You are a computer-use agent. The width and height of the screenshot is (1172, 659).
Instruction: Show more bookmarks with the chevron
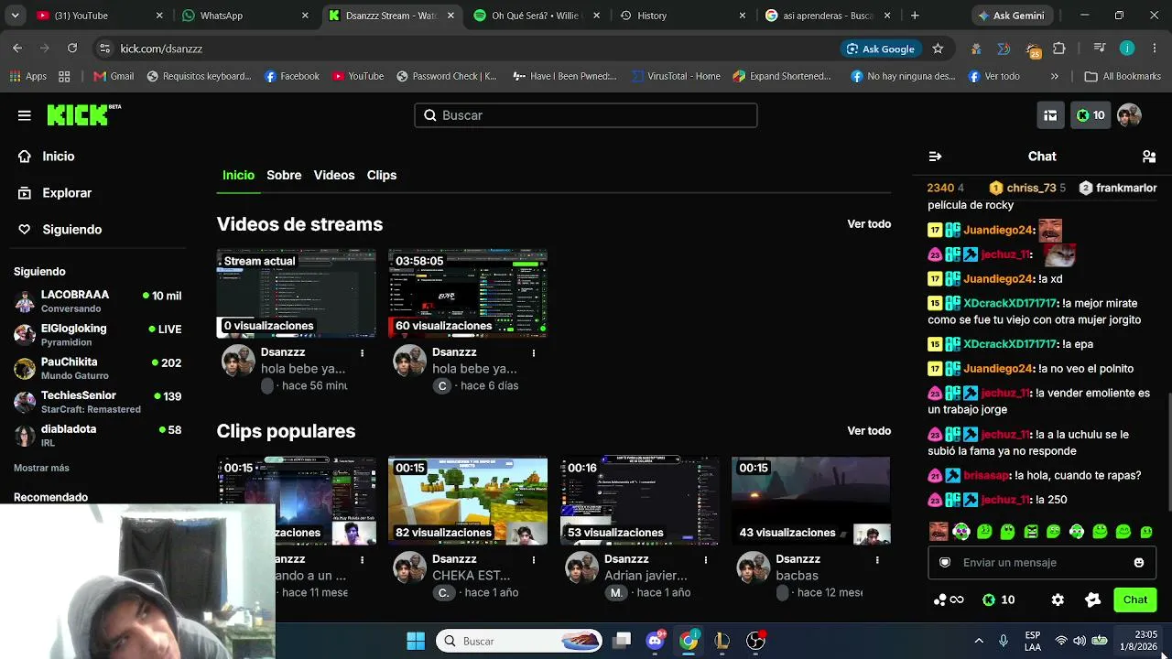point(1055,77)
